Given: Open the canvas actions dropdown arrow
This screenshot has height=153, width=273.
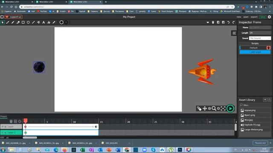Looking at the screenshot, I should coord(208,23).
